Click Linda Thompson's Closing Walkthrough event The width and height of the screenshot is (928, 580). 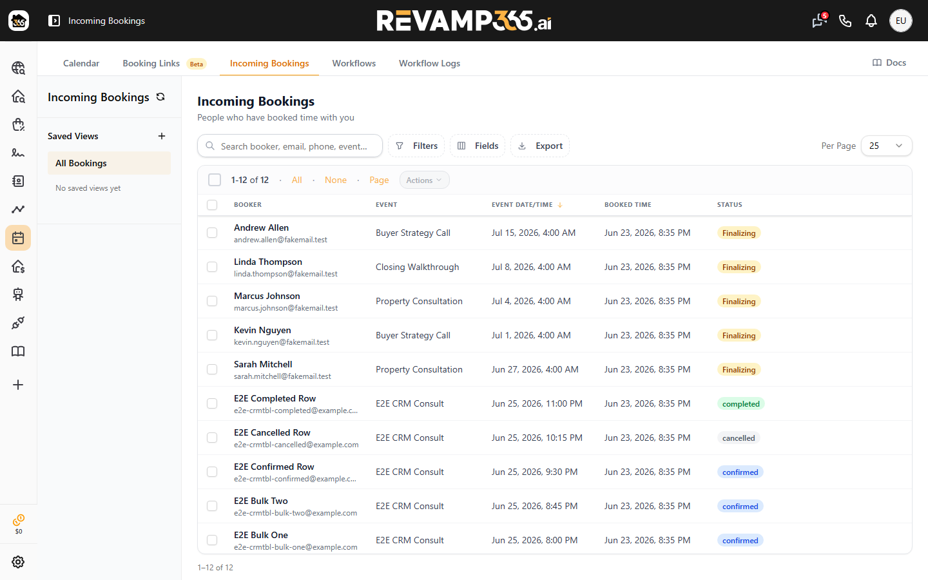tap(418, 267)
